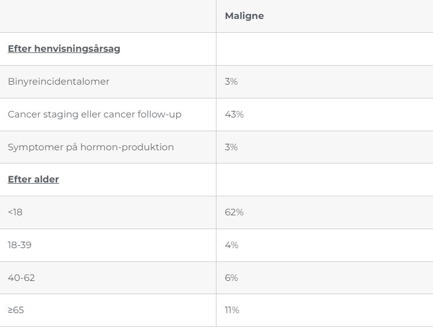Screen dimensions: 433x327
Task: Select the 18-39 age group cell
Action: (20, 245)
